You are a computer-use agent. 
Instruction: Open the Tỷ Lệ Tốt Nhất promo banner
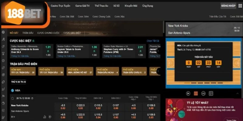pos(204,110)
